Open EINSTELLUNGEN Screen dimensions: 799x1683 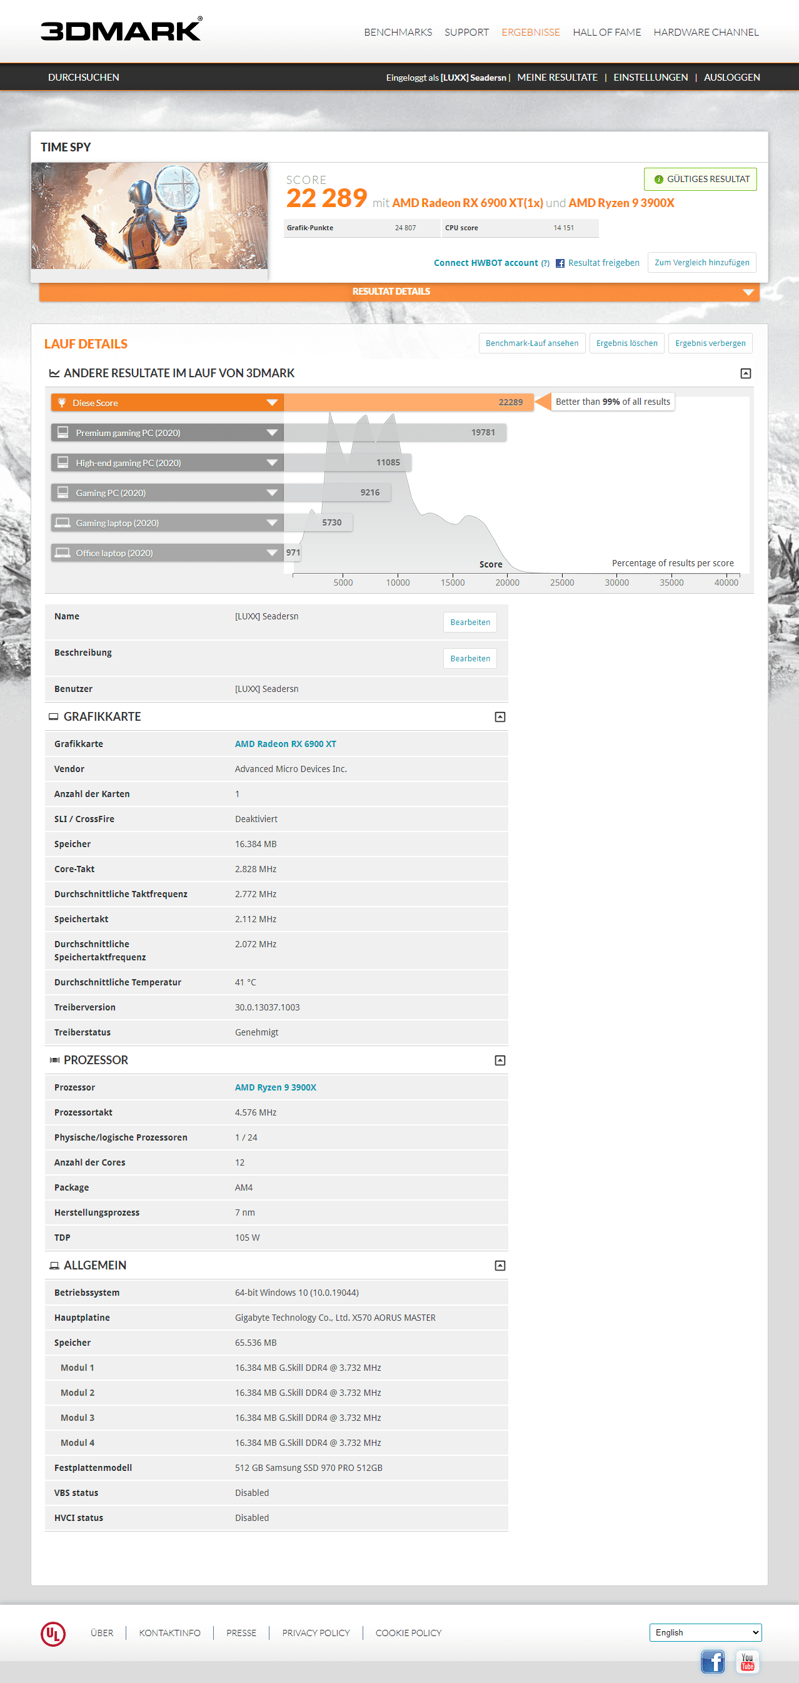click(650, 77)
